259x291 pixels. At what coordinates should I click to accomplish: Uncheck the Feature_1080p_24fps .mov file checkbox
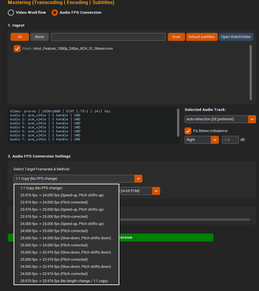[x=17, y=49]
